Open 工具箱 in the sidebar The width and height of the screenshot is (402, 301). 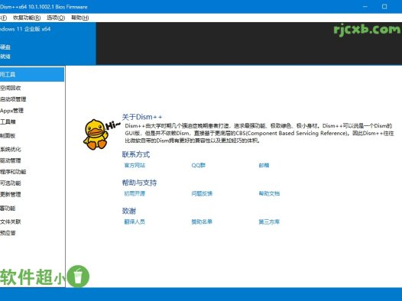pyautogui.click(x=8, y=121)
